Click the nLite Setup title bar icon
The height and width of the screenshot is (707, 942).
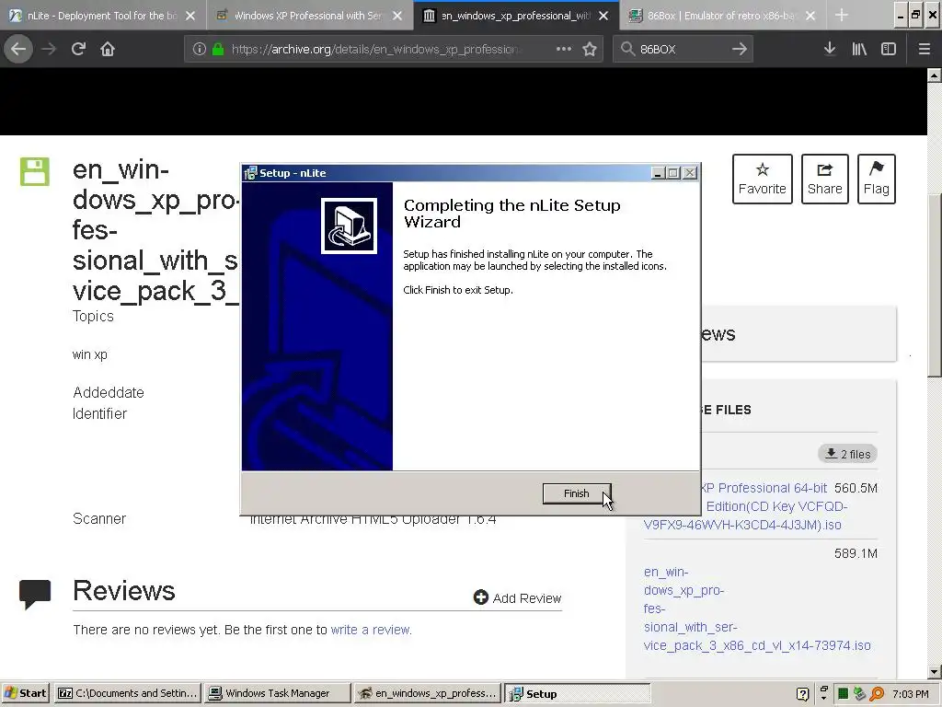pos(250,173)
